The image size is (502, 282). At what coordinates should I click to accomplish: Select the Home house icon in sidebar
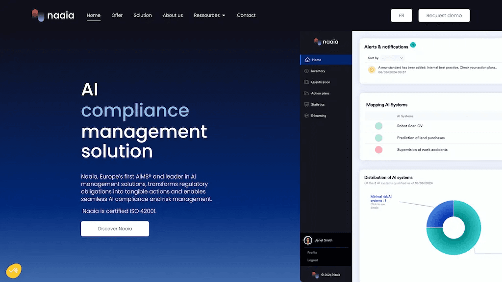(307, 60)
